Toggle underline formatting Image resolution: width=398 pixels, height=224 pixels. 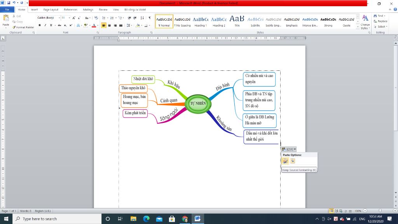point(51,25)
